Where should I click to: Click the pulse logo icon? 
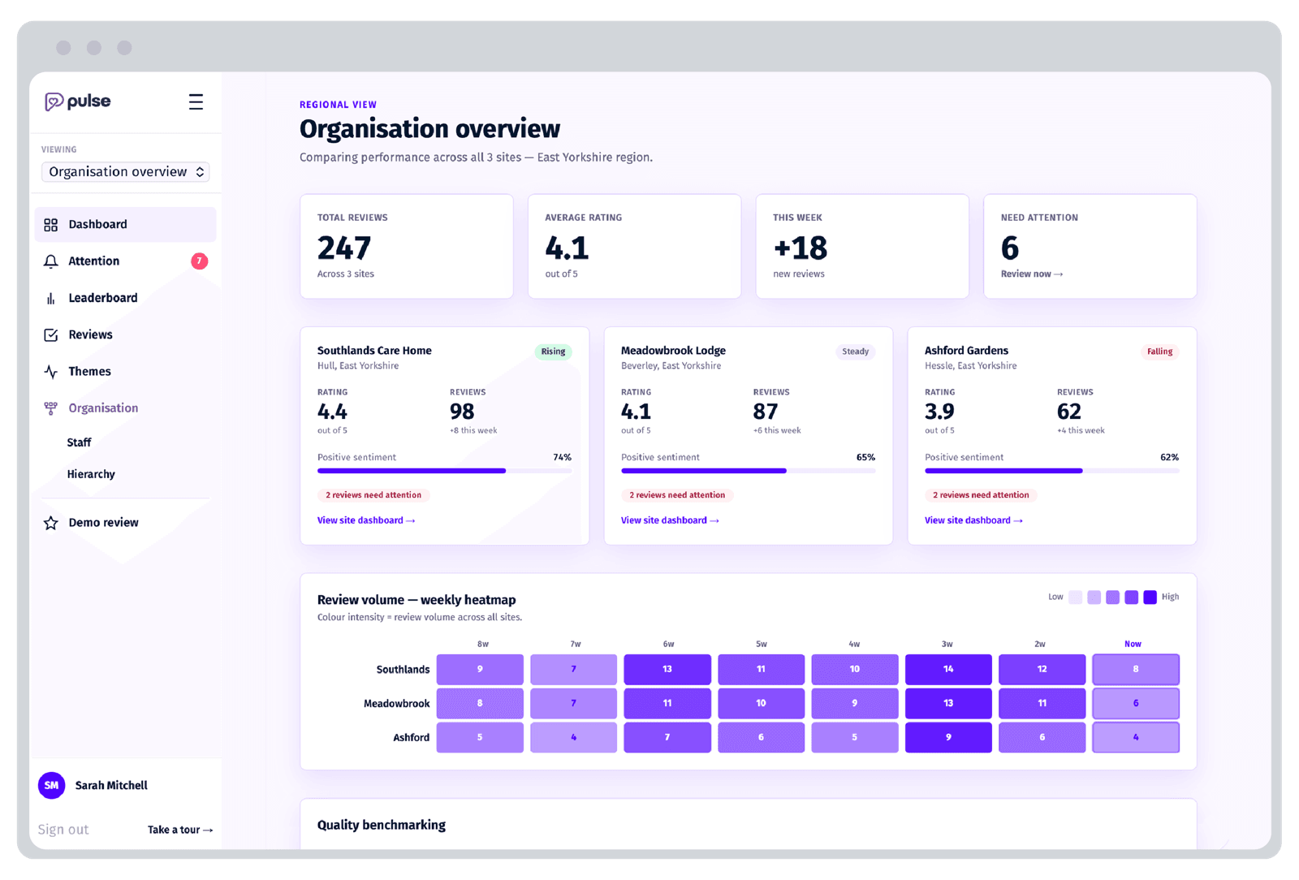[x=54, y=101]
